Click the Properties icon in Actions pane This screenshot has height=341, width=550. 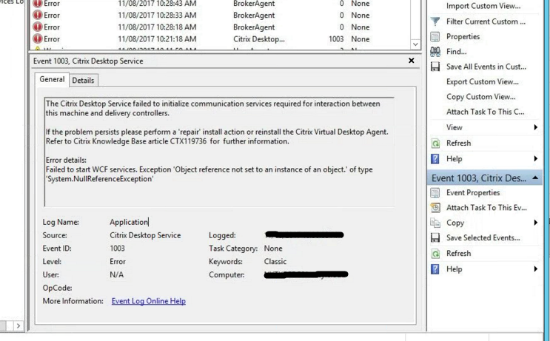pyautogui.click(x=435, y=37)
